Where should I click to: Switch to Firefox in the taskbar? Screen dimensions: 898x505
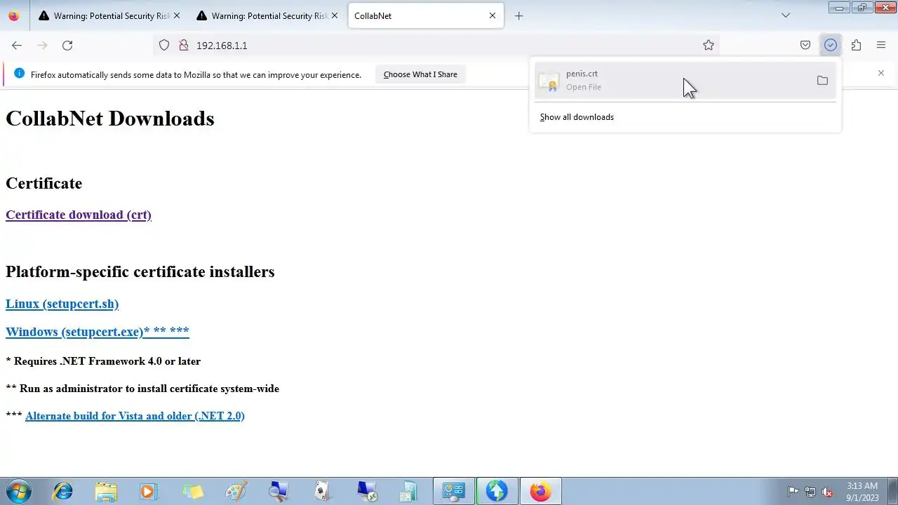[x=540, y=491]
